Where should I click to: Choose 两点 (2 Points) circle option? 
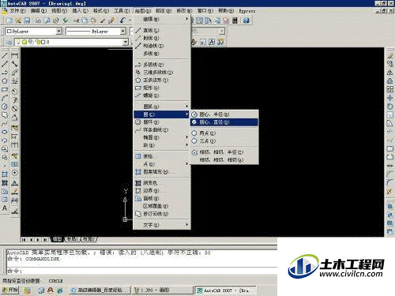coord(224,133)
